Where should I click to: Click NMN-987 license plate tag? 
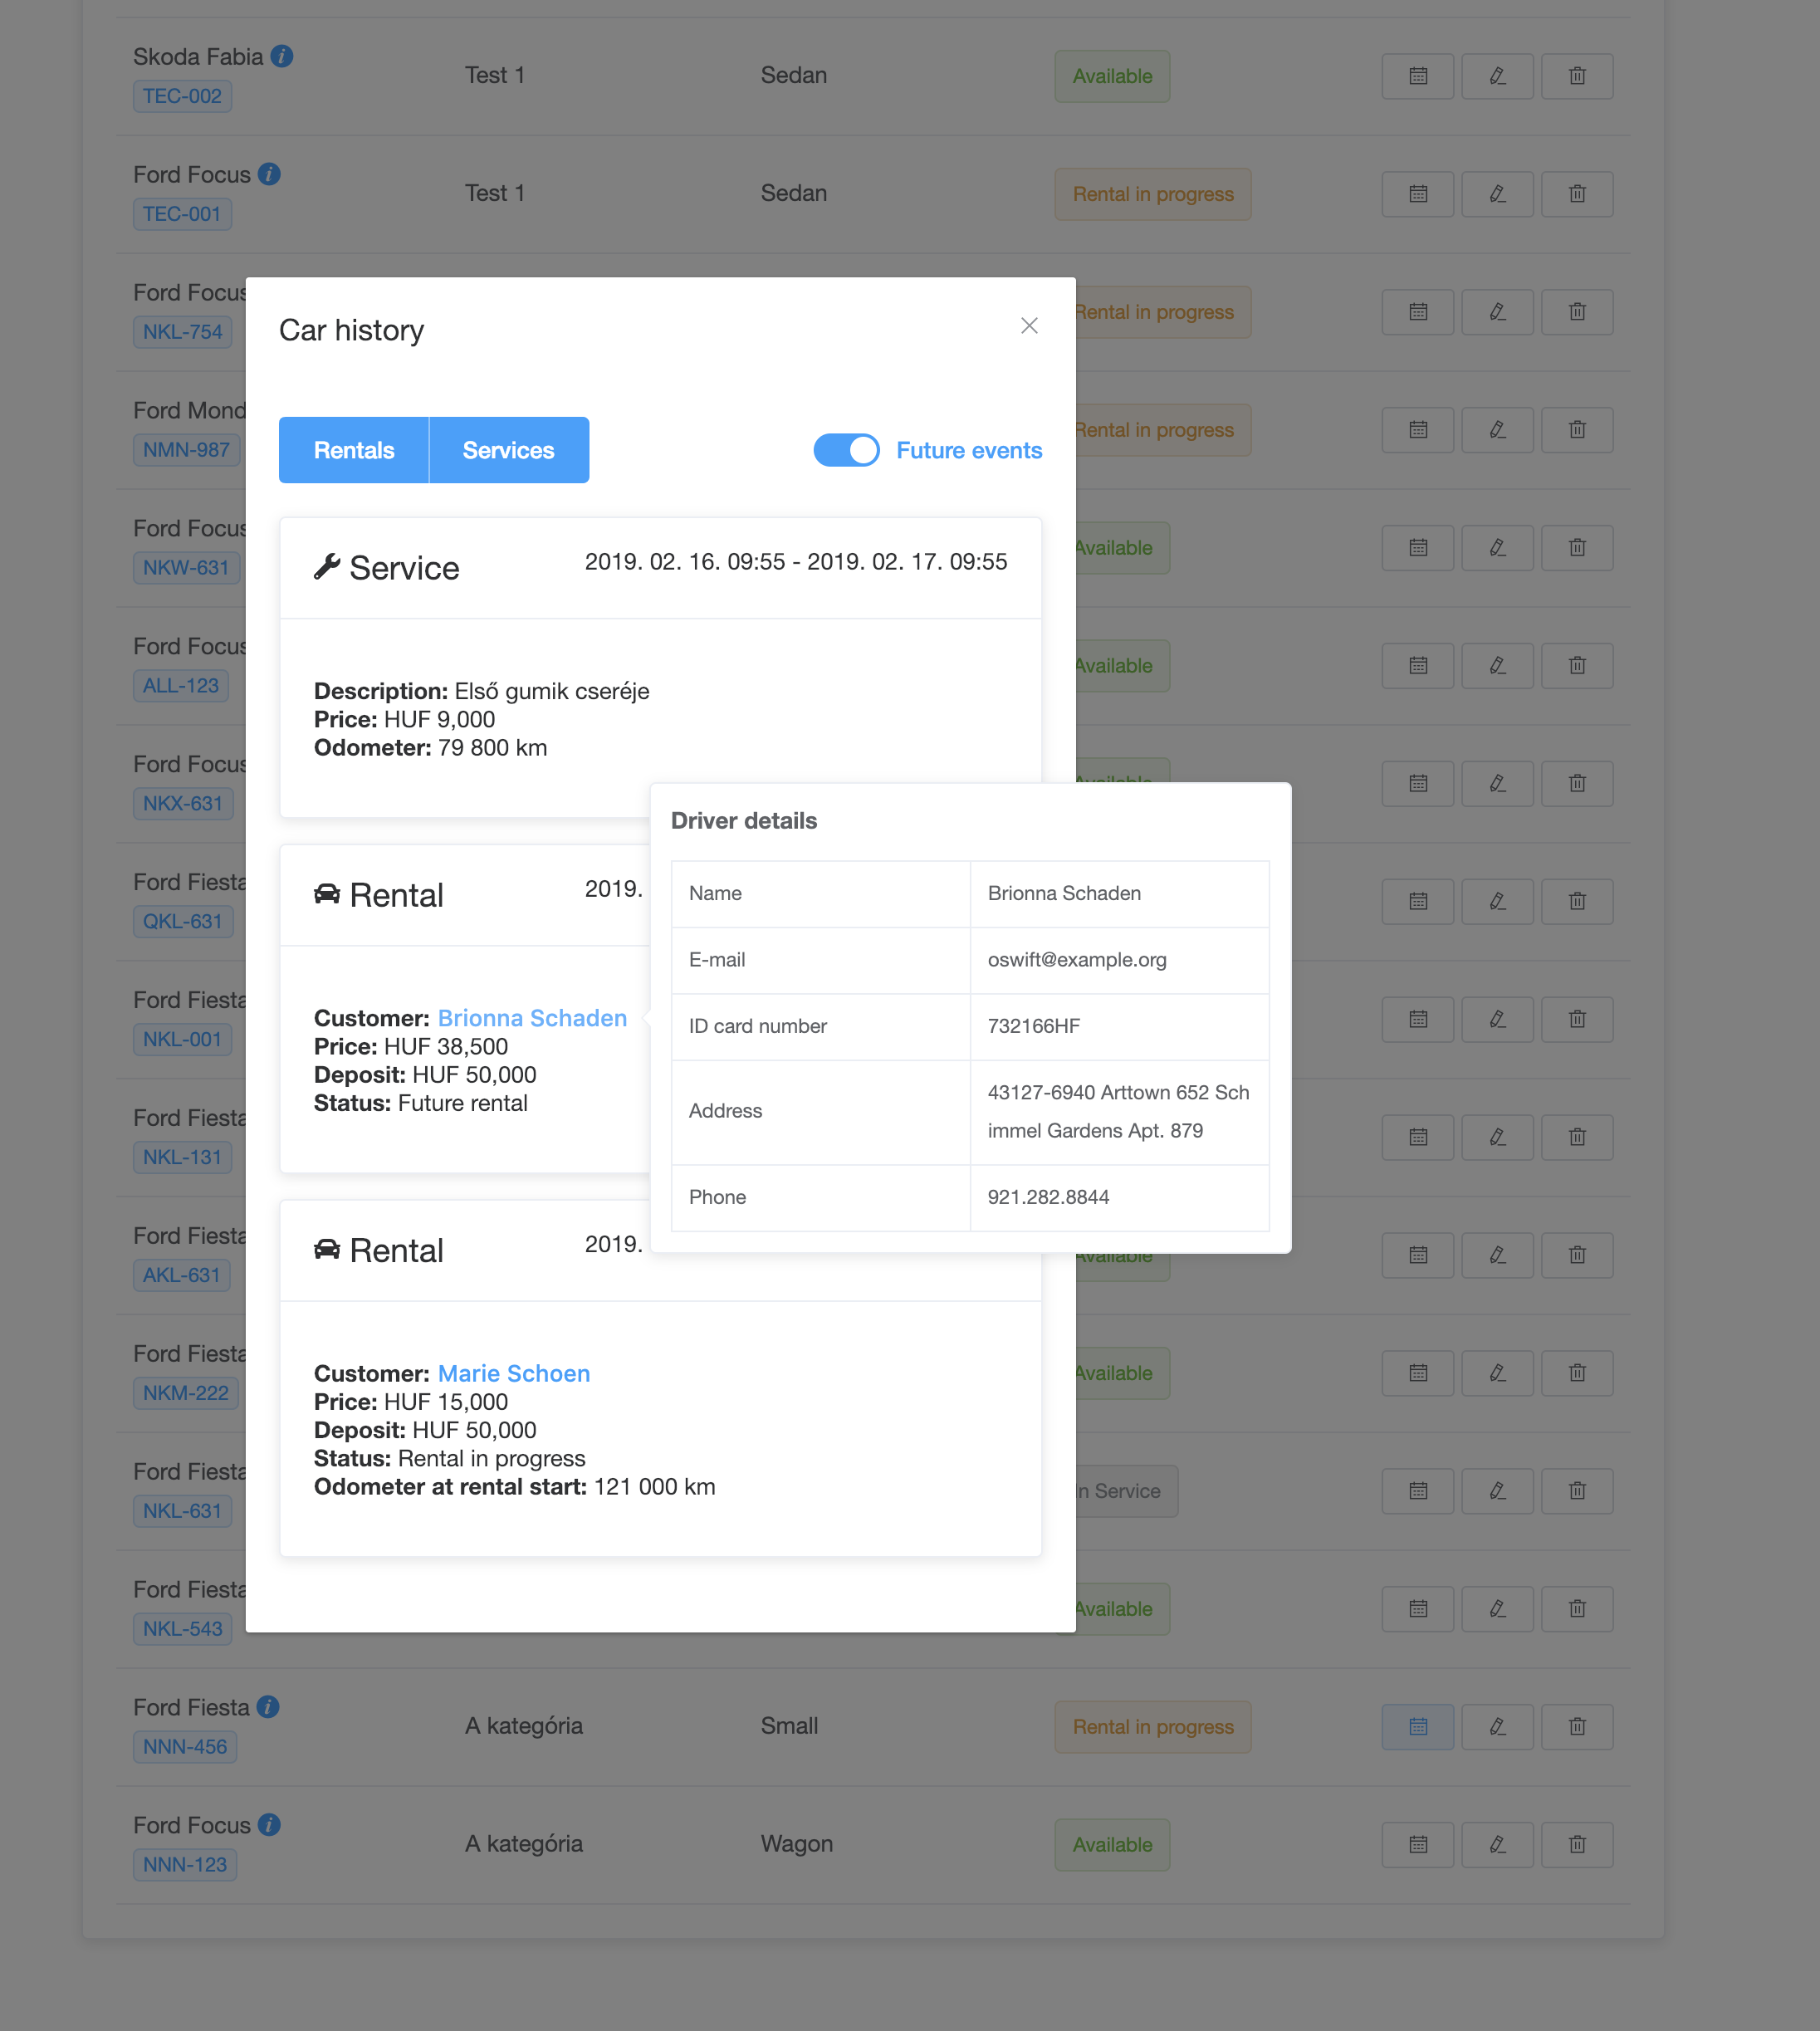(186, 450)
